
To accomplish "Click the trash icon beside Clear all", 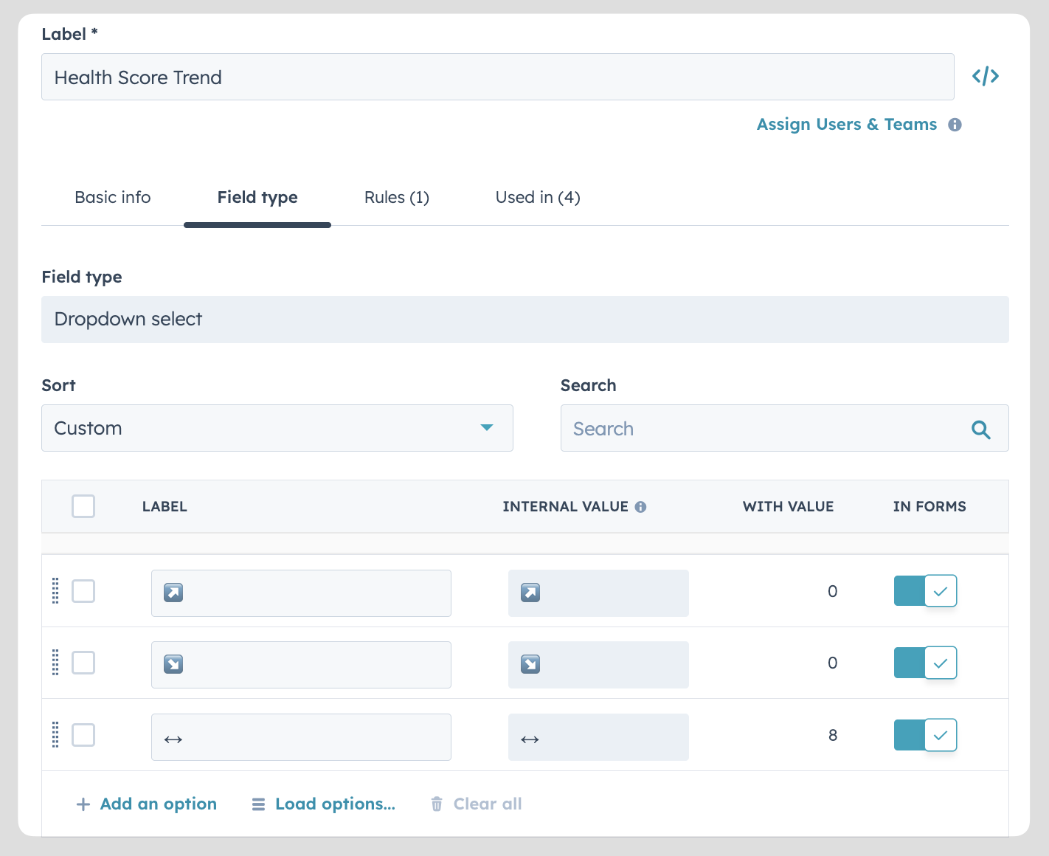I will point(437,804).
